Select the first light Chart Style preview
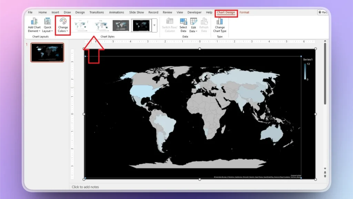353x199 pixels. click(82, 25)
